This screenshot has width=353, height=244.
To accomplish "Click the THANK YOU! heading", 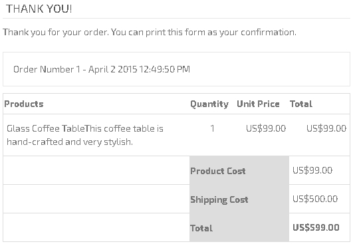I will (x=39, y=9).
